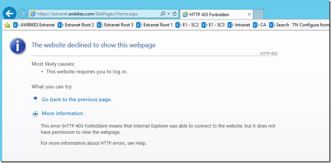Click the blue information icon
This screenshot has height=163, width=331.
point(18,46)
